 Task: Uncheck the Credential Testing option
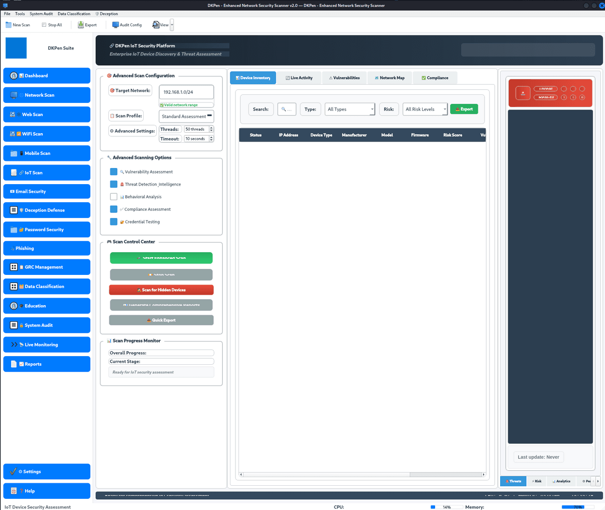pyautogui.click(x=113, y=221)
